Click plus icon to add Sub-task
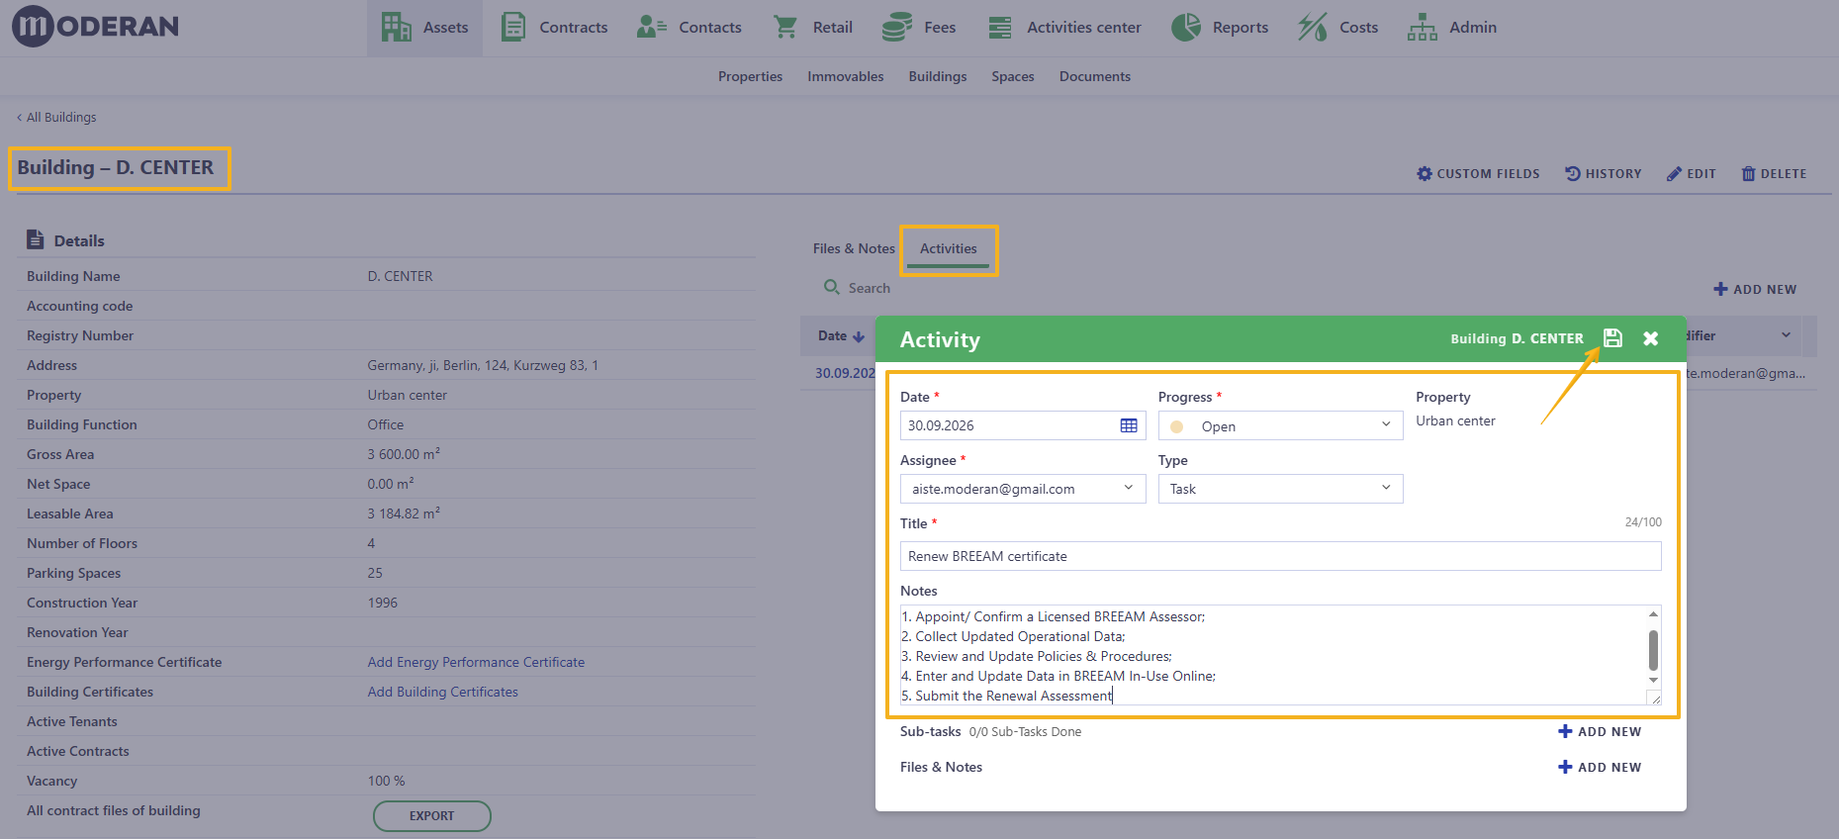 (1565, 731)
